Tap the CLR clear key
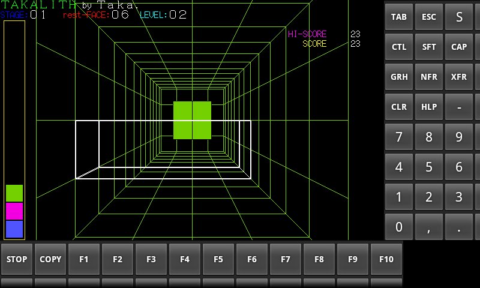Viewport: 480px width, 288px height. [398, 107]
